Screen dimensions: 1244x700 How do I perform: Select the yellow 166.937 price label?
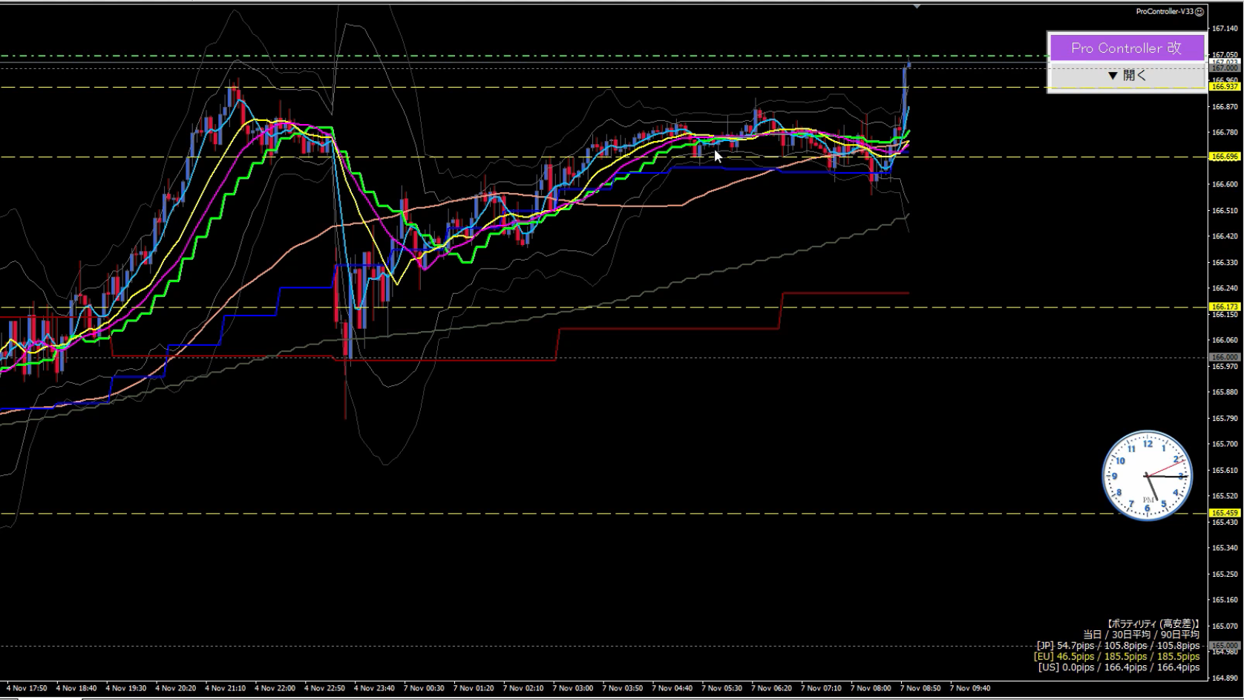click(1225, 87)
